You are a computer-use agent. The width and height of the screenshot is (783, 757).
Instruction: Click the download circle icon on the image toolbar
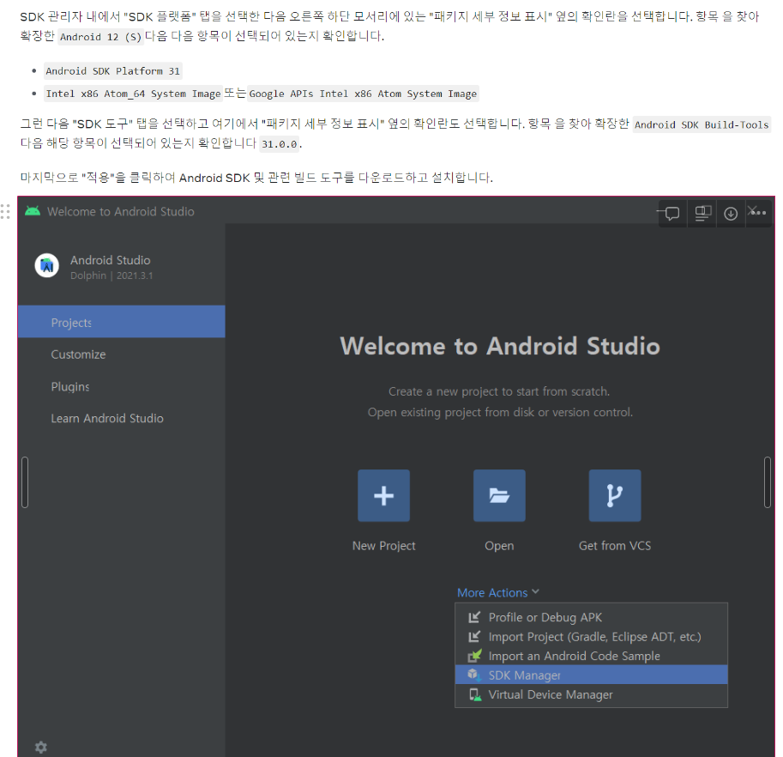(x=731, y=214)
